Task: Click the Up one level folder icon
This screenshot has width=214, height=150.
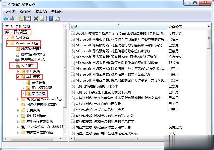Action: tap(21, 18)
